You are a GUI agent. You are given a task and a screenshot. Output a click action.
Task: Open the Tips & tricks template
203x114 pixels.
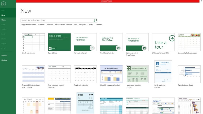click(x=59, y=42)
